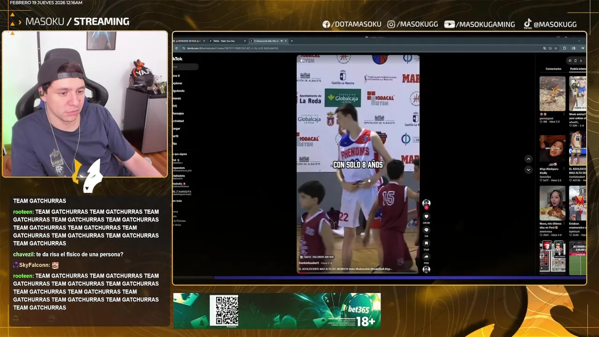Open the Minecraft inventory video thumbnail

(x=552, y=256)
